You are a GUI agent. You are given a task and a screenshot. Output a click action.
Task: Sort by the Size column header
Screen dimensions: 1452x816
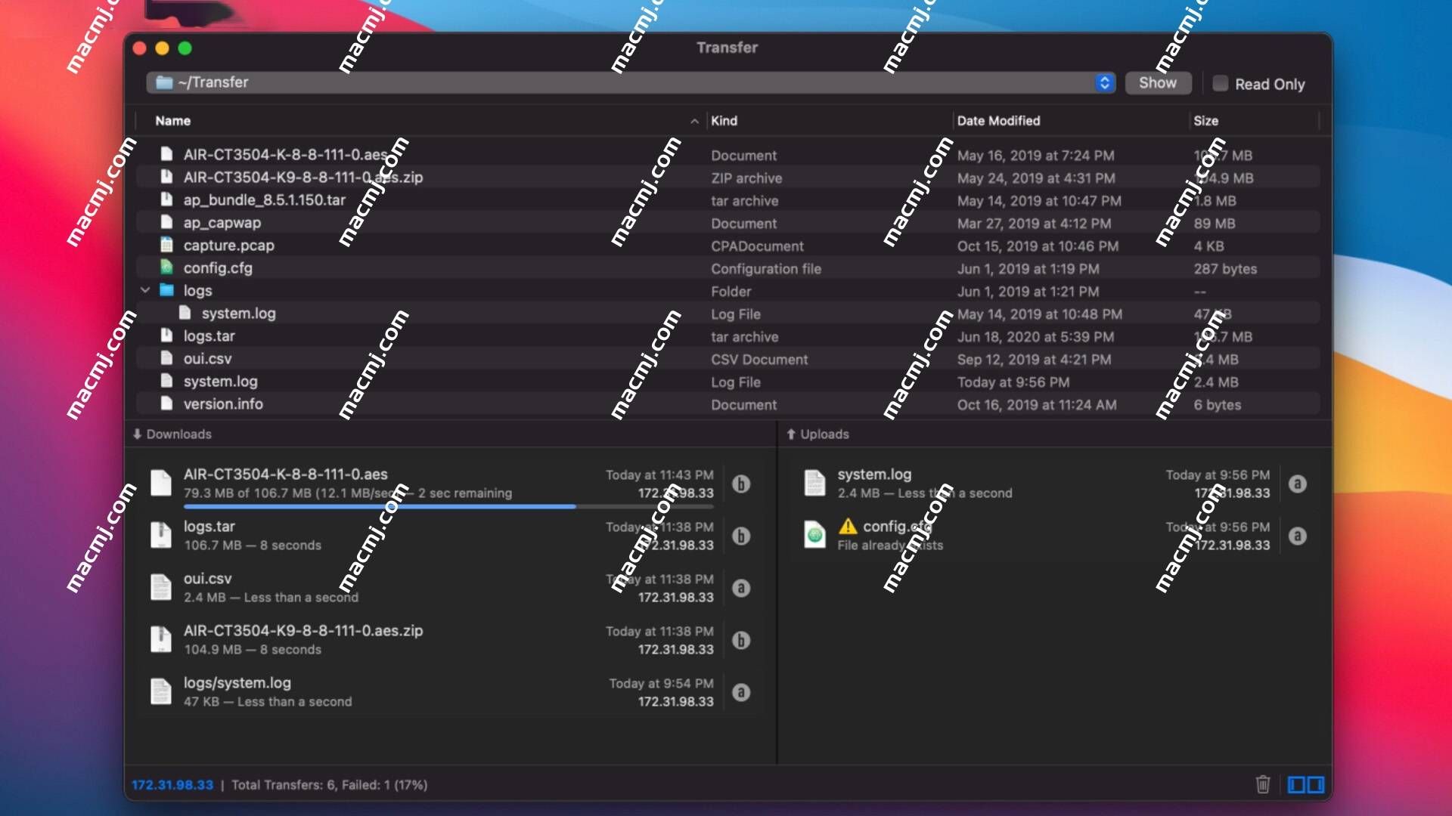1205,121
